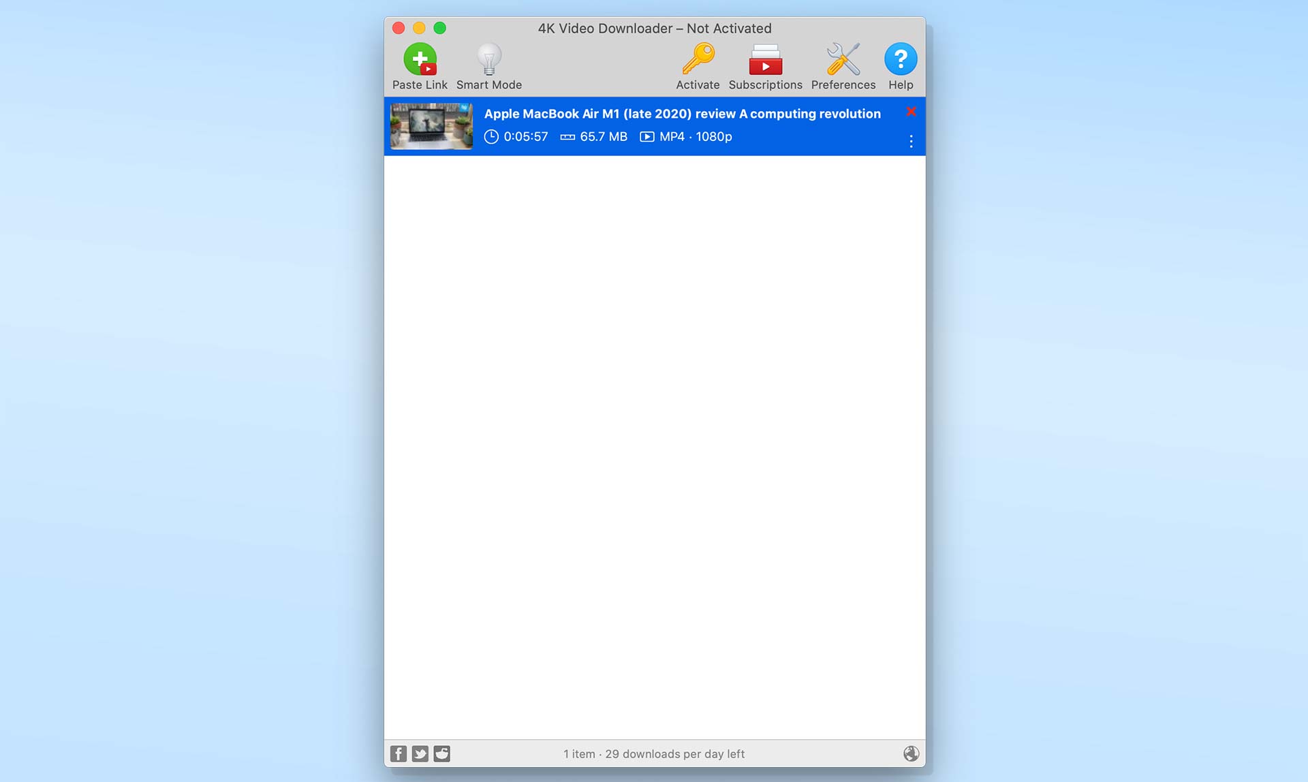Select the Twitter share button

421,753
